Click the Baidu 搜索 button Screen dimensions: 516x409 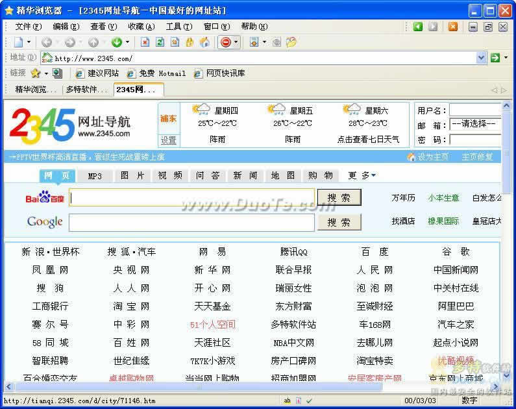[x=339, y=197]
